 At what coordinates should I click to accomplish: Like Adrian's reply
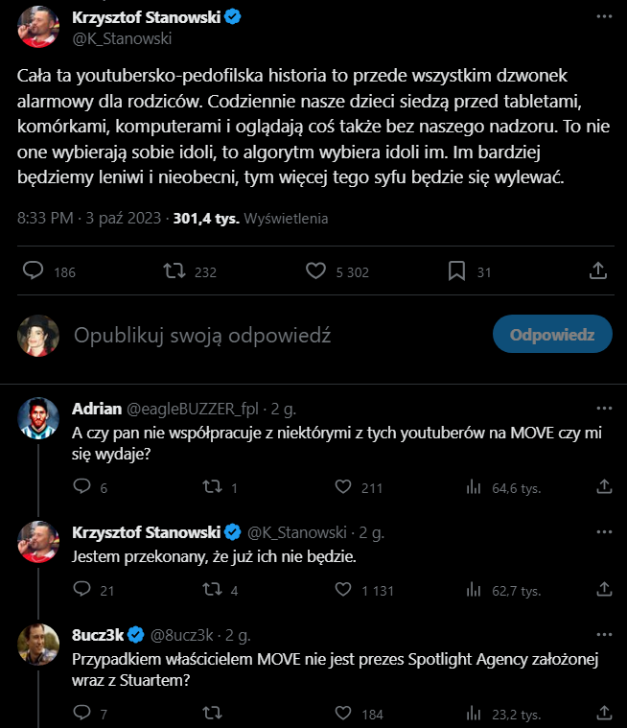click(x=342, y=488)
